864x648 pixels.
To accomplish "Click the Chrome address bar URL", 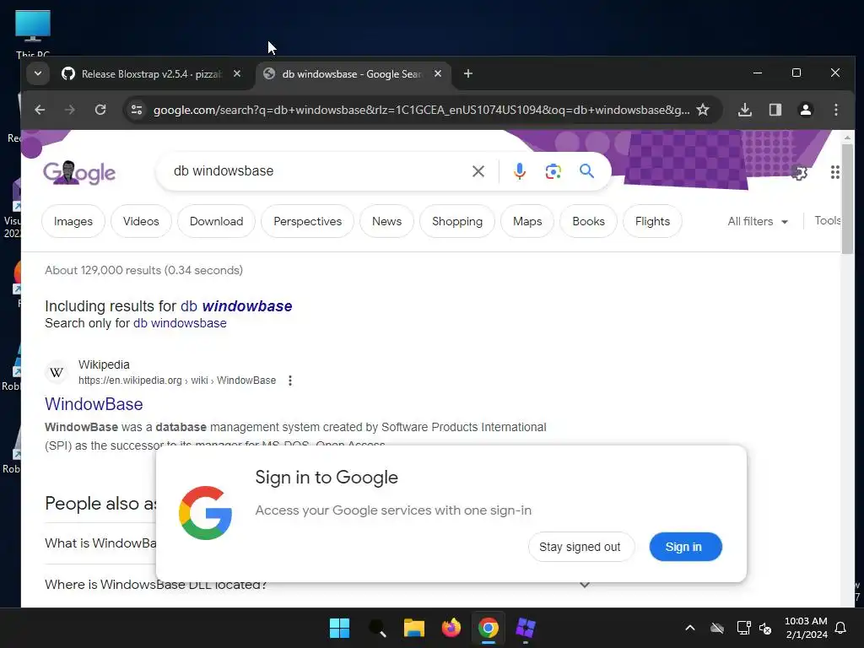I will click(x=421, y=110).
